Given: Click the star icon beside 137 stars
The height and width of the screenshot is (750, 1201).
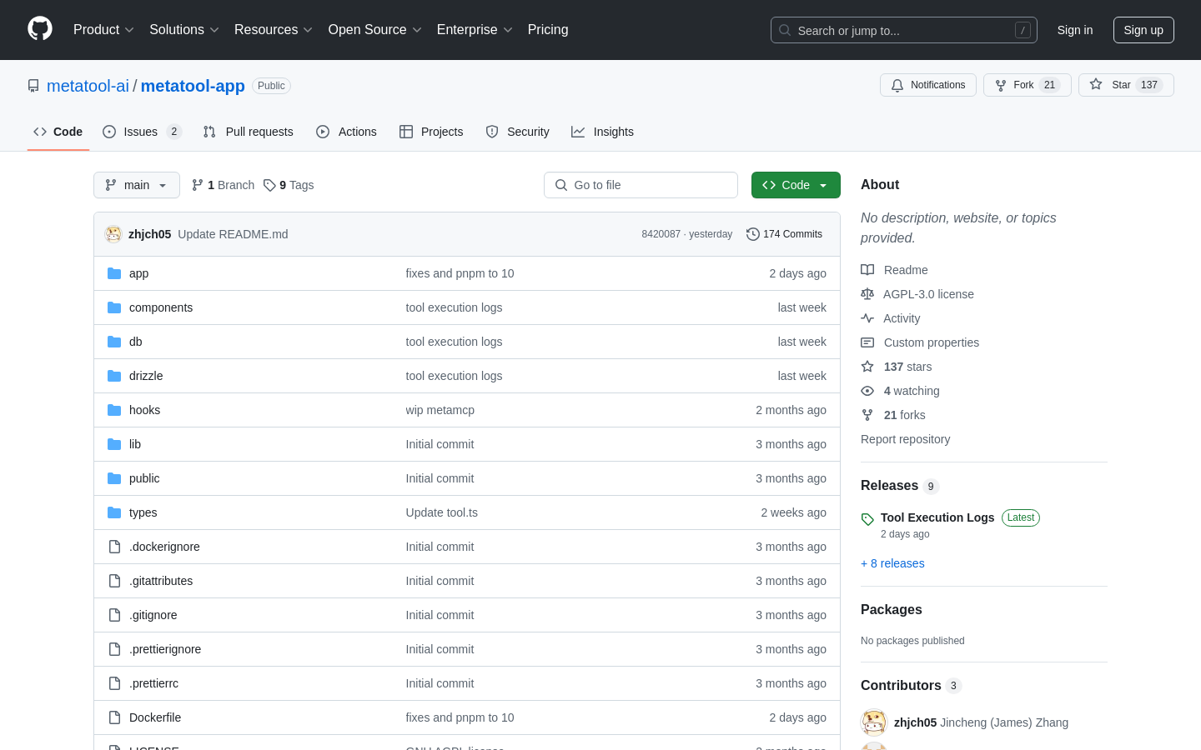Looking at the screenshot, I should point(867,367).
